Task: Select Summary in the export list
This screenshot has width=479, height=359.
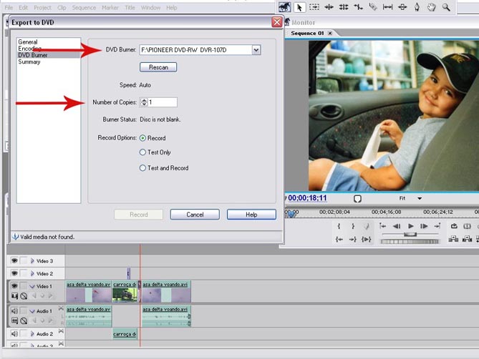Action: click(x=29, y=62)
